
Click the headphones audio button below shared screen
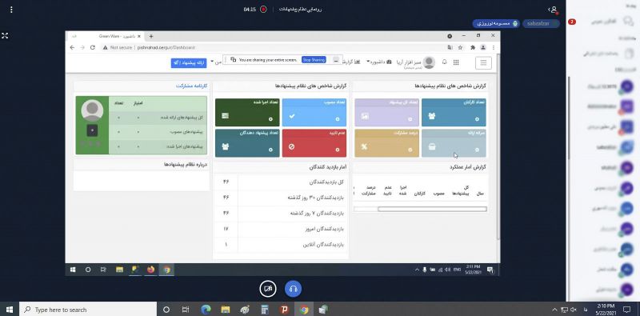click(293, 289)
